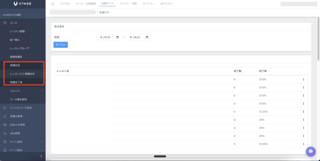Open calendar picker for start date
This screenshot has width=320, height=161.
(x=117, y=37)
